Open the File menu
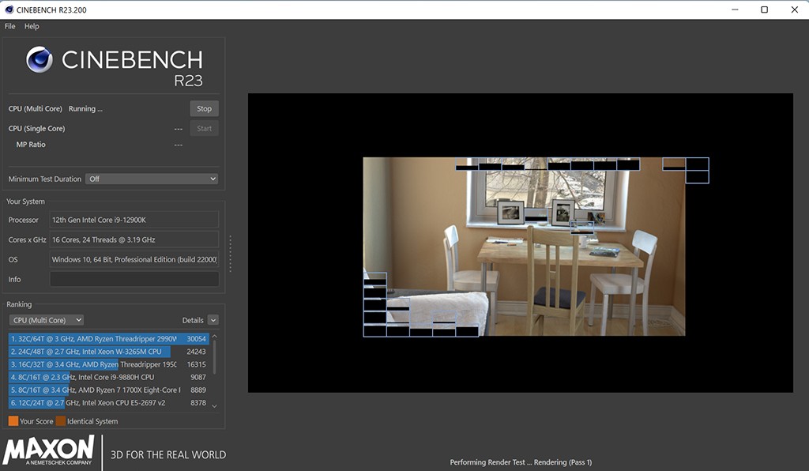Screen dimensions: 809x471 (9, 26)
